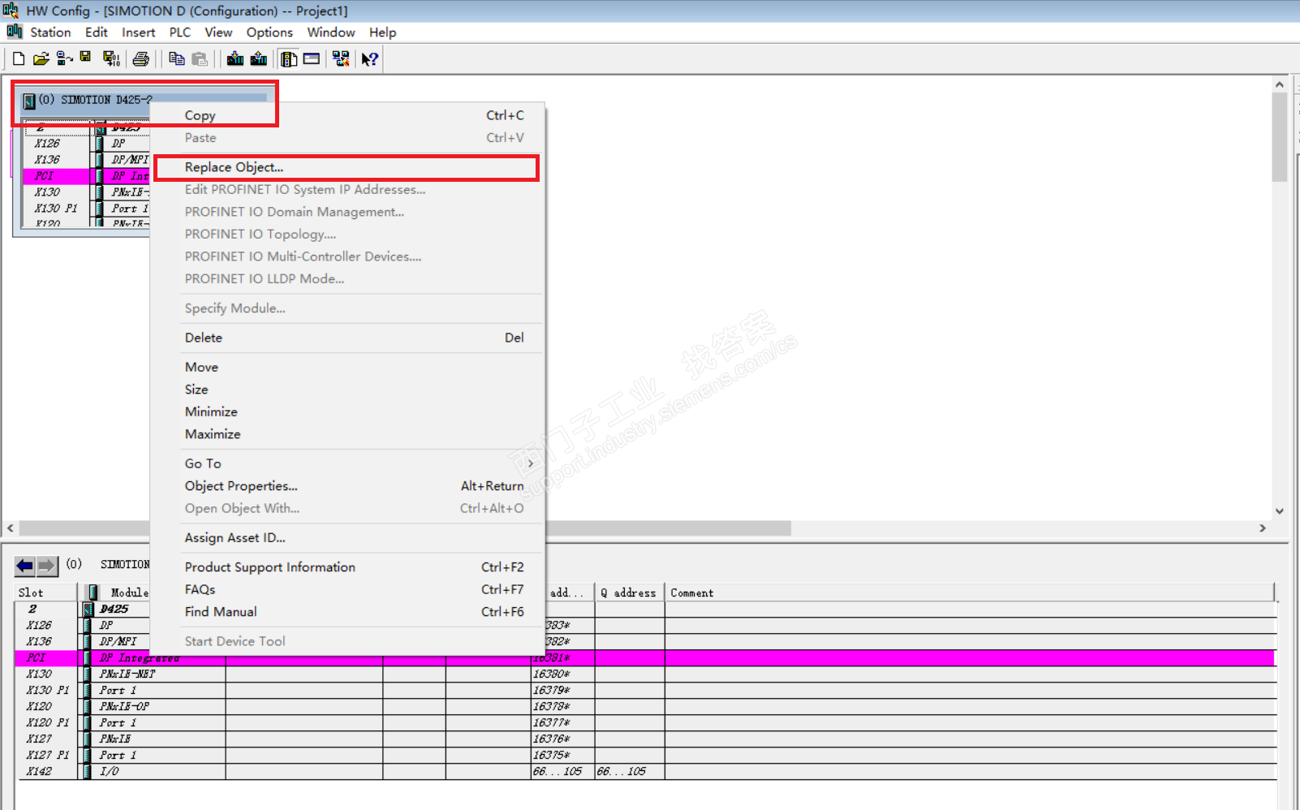Choose Maximize in the context menu
The width and height of the screenshot is (1300, 810).
348,434
